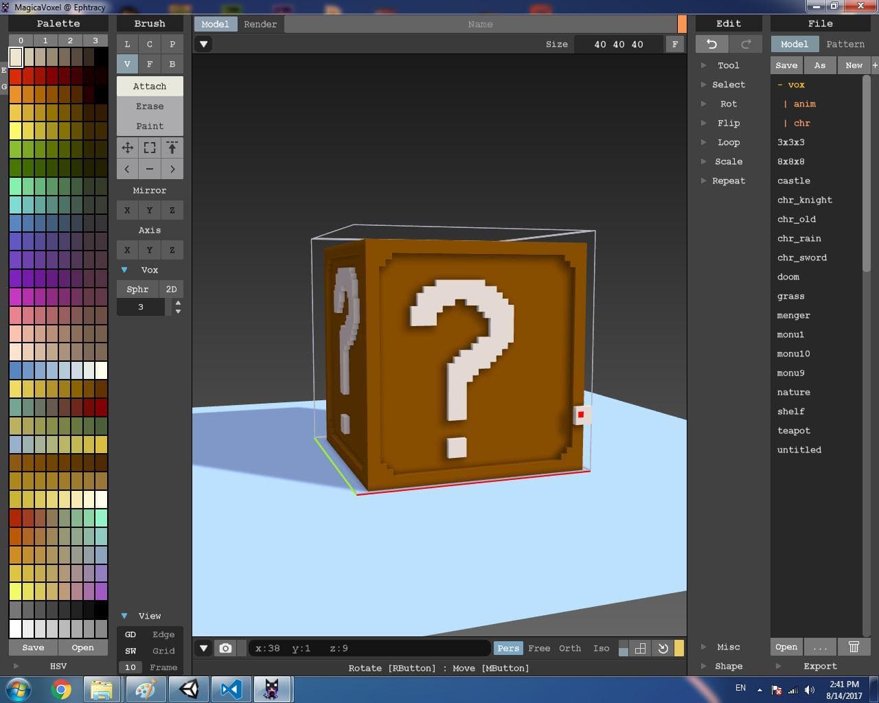The width and height of the screenshot is (879, 703).
Task: Click the minus brush button
Action: (150, 169)
